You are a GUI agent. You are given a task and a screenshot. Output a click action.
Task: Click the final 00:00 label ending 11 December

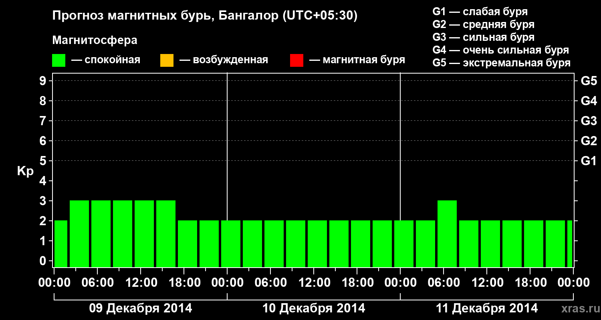[x=573, y=283]
